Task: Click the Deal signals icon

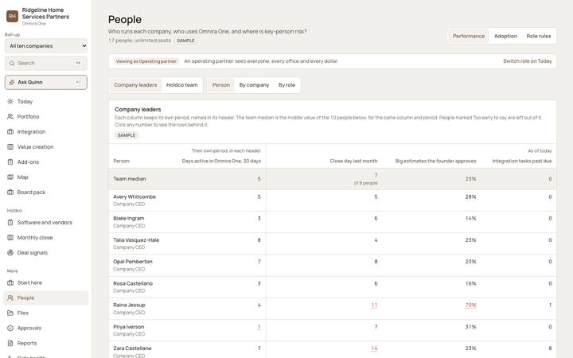Action: pos(10,253)
